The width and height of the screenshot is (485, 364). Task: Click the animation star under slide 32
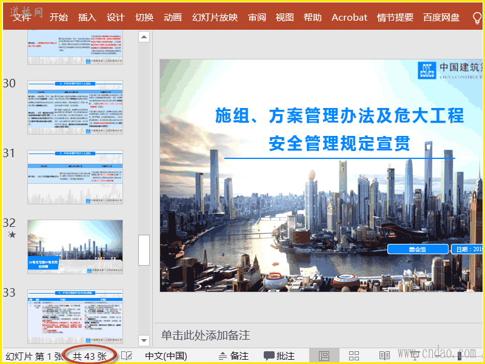(x=12, y=235)
